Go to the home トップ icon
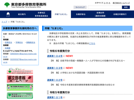Image resolution: width=134 pixels, height=100 pixels. [8, 14]
